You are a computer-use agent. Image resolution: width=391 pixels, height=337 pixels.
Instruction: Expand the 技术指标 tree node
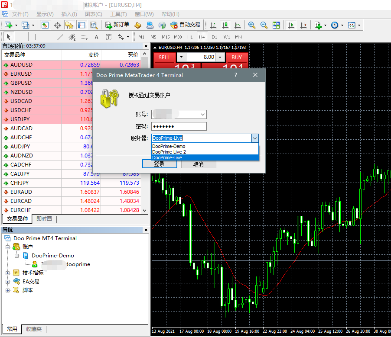(x=7, y=273)
